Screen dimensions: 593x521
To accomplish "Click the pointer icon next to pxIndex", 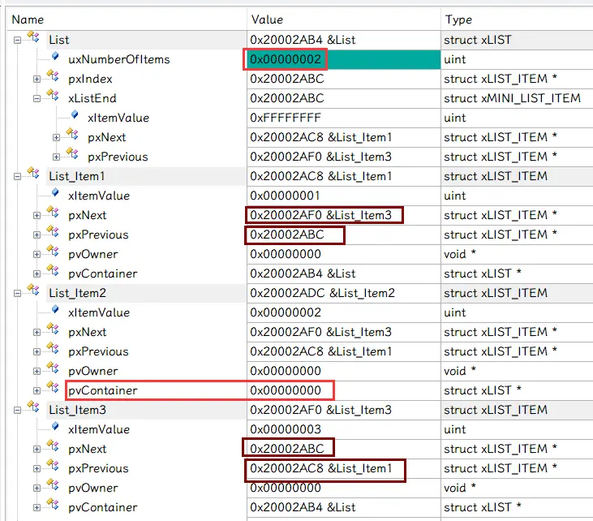I will point(54,79).
